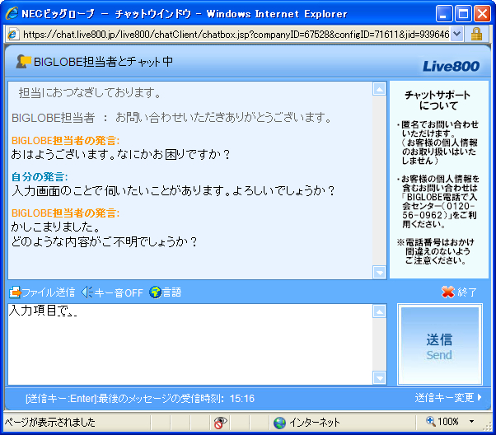
Task: Click the red X end chat icon
Action: pyautogui.click(x=448, y=292)
